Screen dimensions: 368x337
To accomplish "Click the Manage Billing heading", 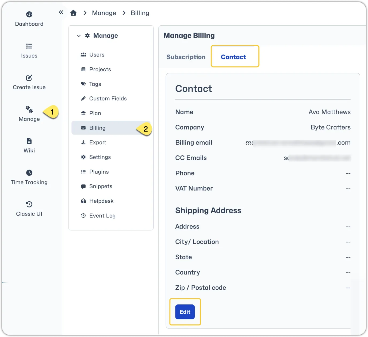I will coord(189,36).
